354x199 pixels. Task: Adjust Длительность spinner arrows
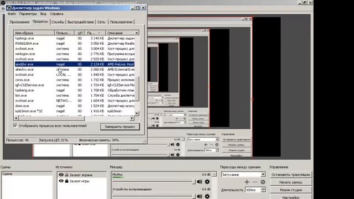pos(263,190)
